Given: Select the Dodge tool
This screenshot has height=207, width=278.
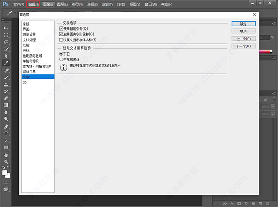Looking at the screenshot, I should click(6, 119).
